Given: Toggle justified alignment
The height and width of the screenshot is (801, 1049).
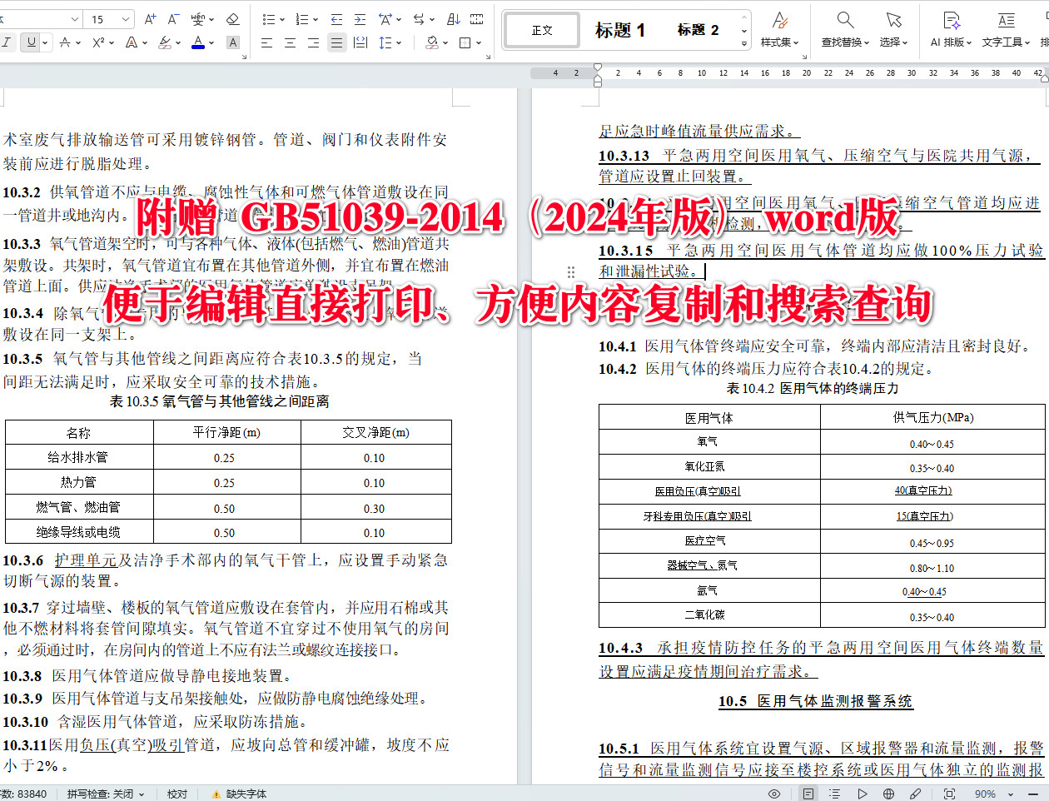Looking at the screenshot, I should [336, 42].
